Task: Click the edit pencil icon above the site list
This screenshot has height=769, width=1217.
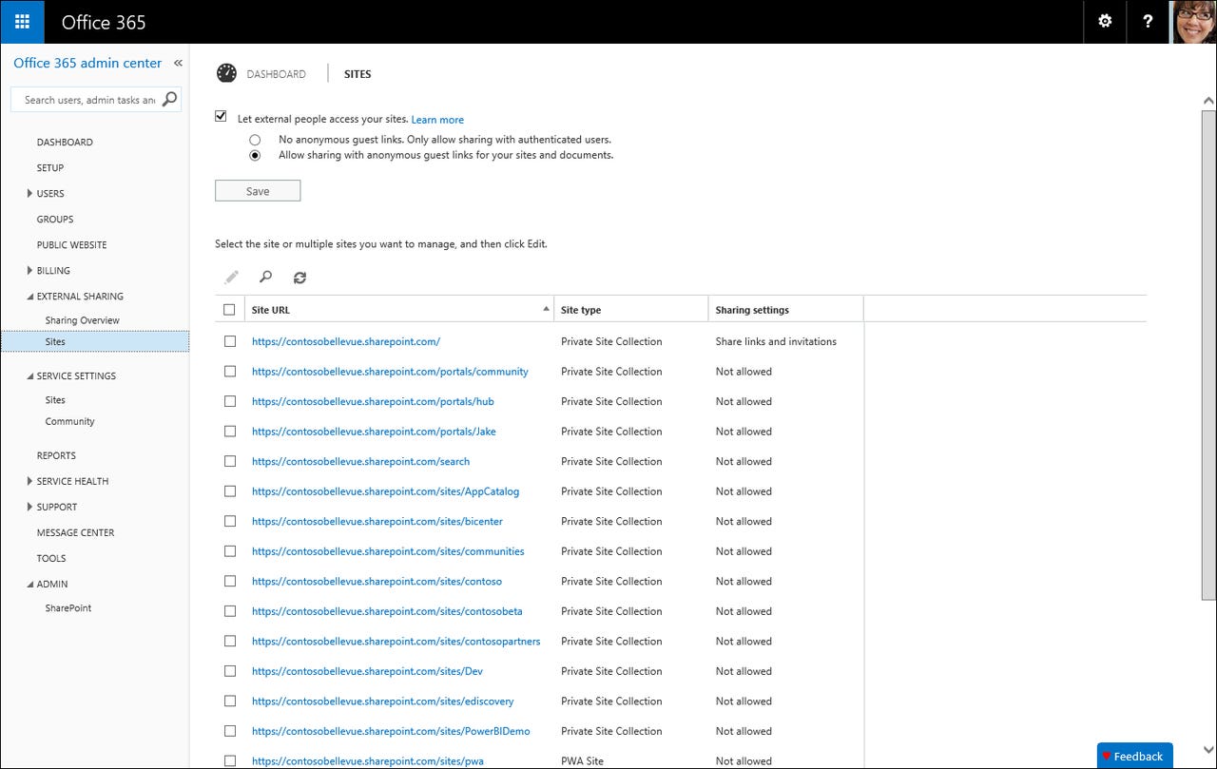Action: 231,277
